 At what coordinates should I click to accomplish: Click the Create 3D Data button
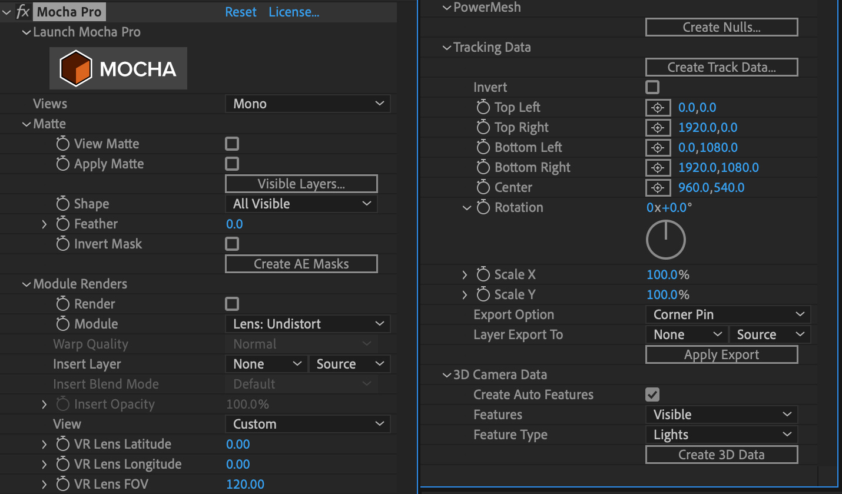click(722, 455)
